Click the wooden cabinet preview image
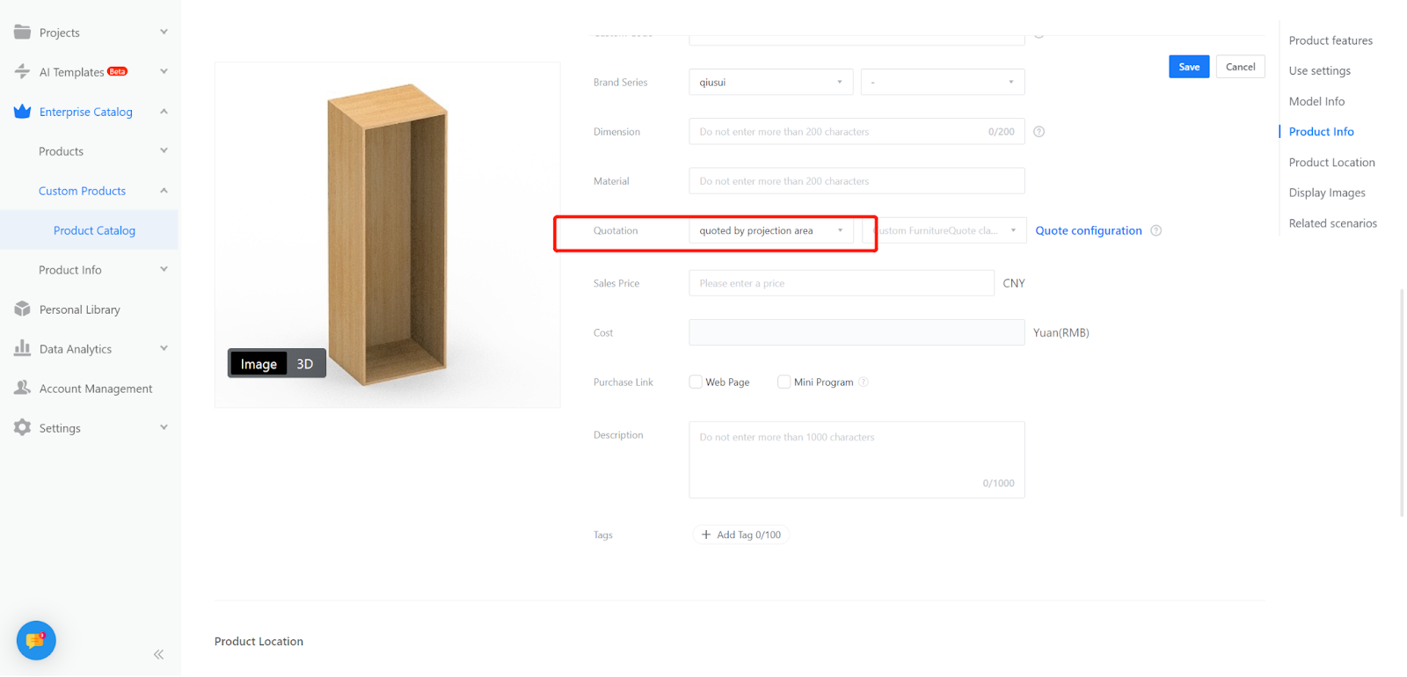1407x677 pixels. (387, 235)
